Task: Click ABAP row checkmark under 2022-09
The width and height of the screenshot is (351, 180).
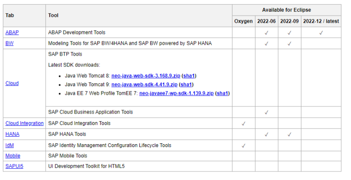Action: pos(290,33)
